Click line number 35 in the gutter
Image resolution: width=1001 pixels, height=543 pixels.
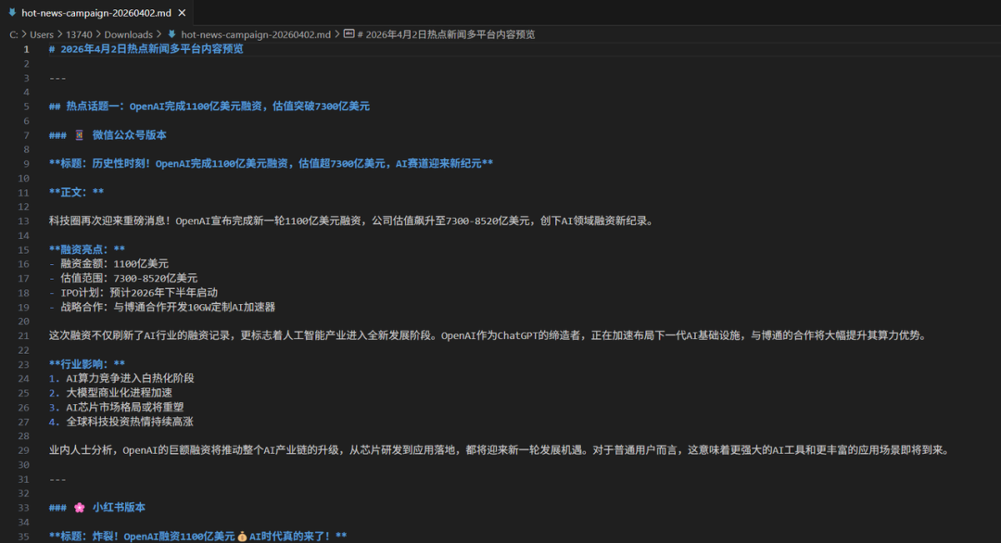[23, 537]
